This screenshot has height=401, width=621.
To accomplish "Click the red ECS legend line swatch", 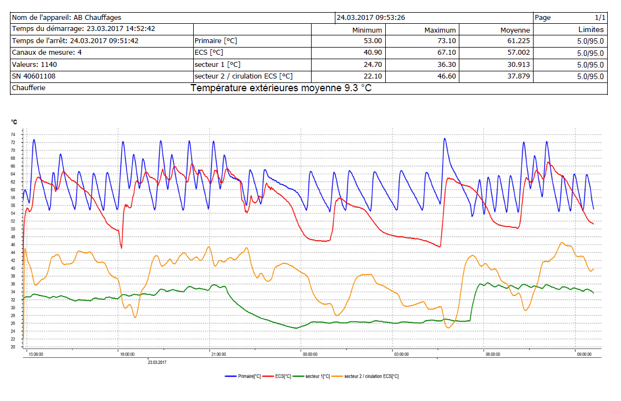I will [x=268, y=376].
